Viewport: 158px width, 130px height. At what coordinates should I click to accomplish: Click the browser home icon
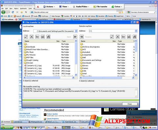pyautogui.click(x=22, y=12)
